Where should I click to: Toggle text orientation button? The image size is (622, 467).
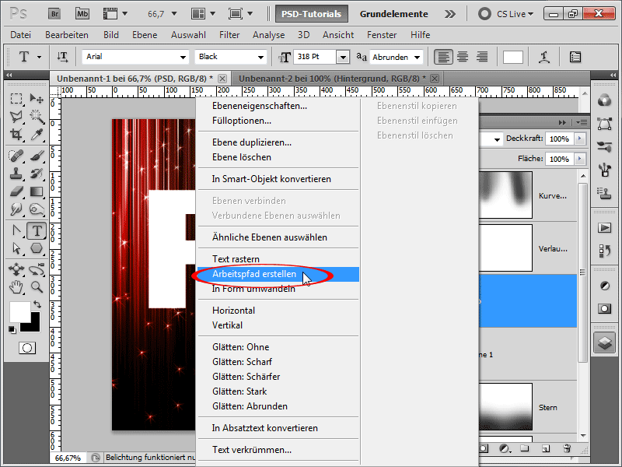click(x=62, y=57)
